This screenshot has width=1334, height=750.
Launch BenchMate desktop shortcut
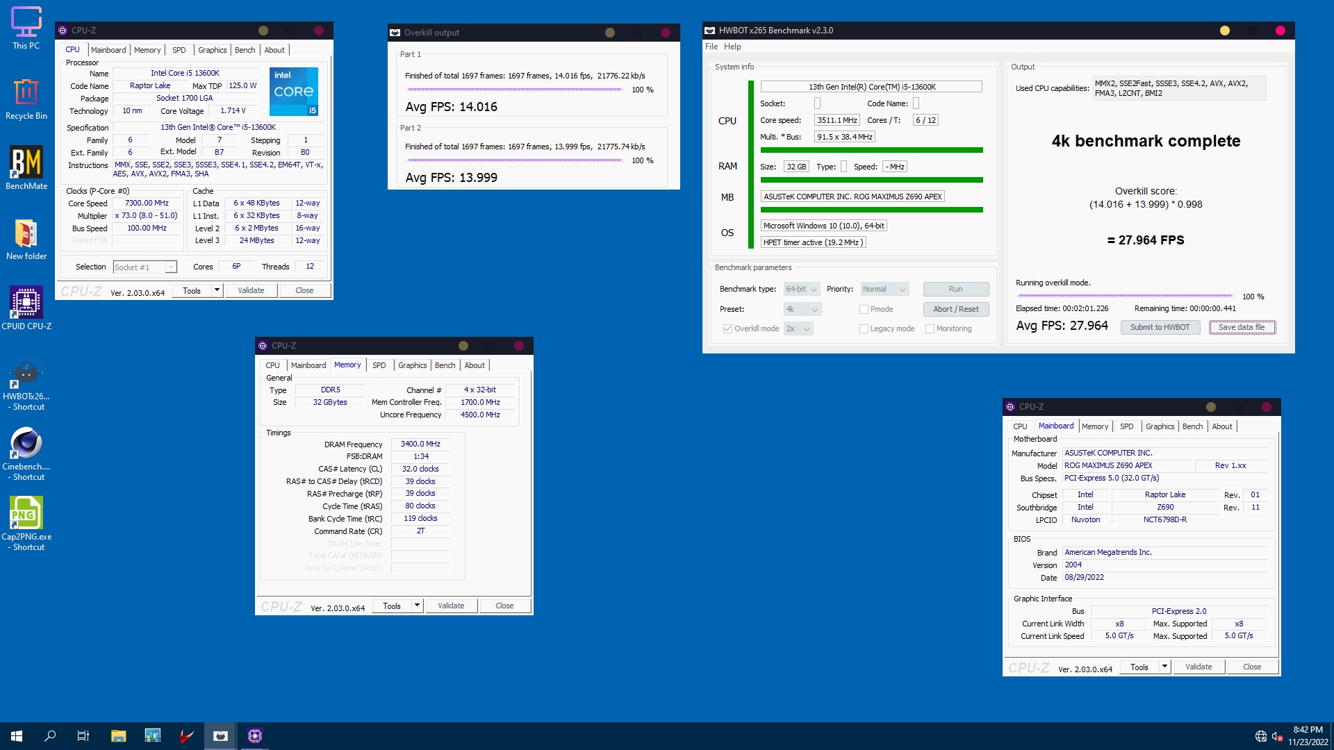click(26, 168)
